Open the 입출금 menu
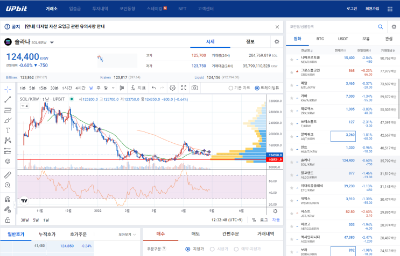Image resolution: width=400 pixels, height=256 pixels. click(75, 9)
